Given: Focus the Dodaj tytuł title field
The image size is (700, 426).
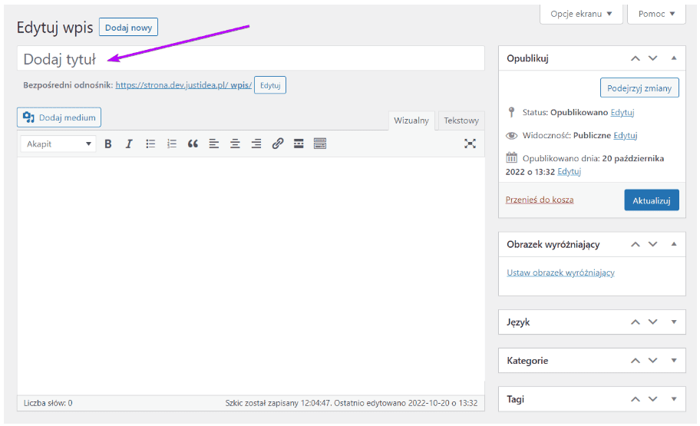Looking at the screenshot, I should pyautogui.click(x=251, y=58).
